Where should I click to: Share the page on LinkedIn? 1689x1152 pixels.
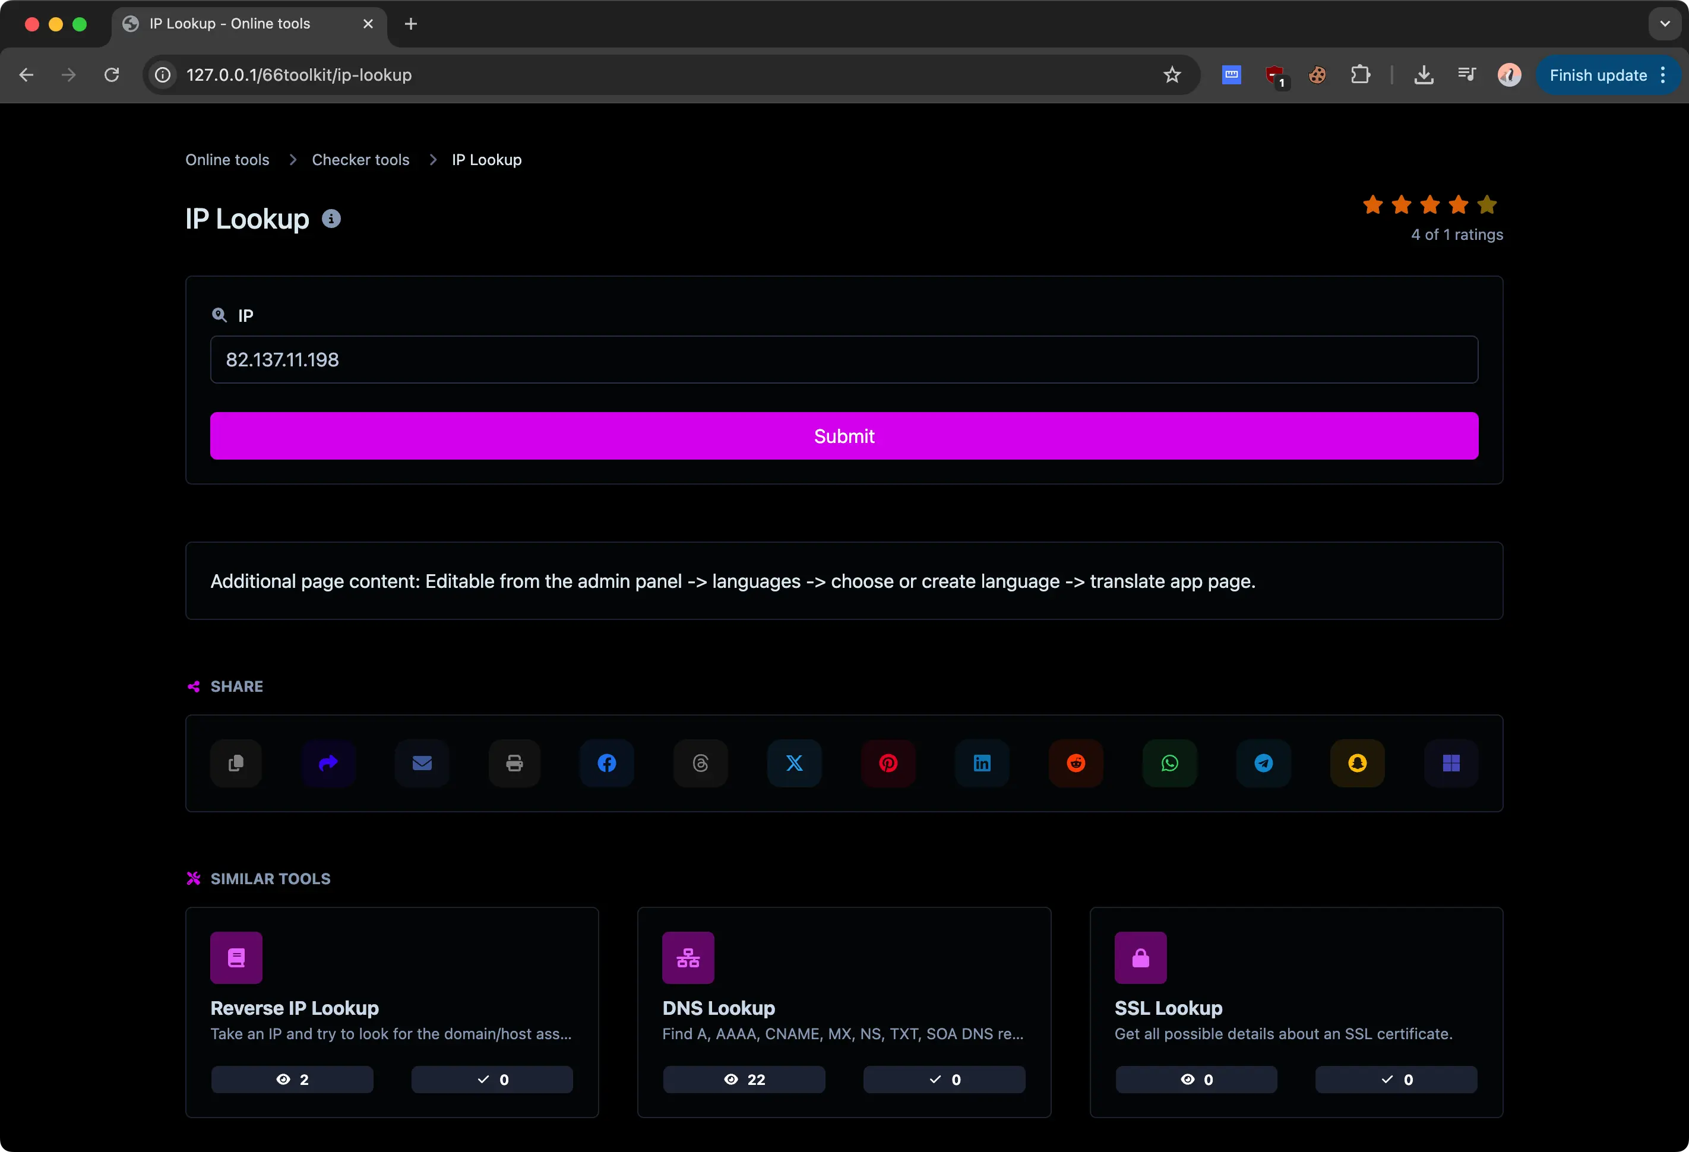pyautogui.click(x=981, y=763)
